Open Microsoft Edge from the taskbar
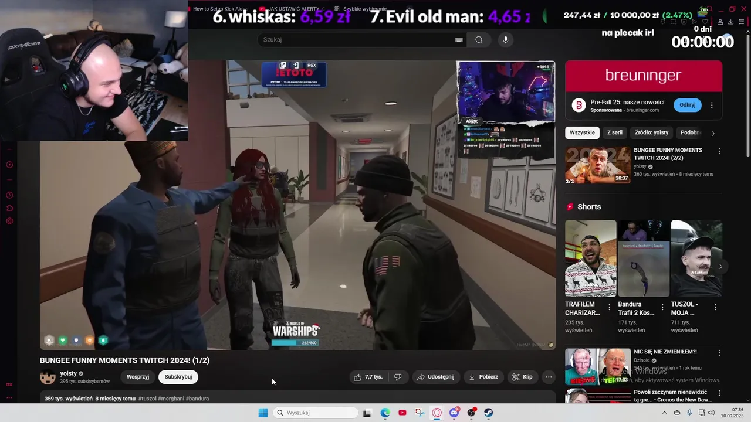 [385, 413]
